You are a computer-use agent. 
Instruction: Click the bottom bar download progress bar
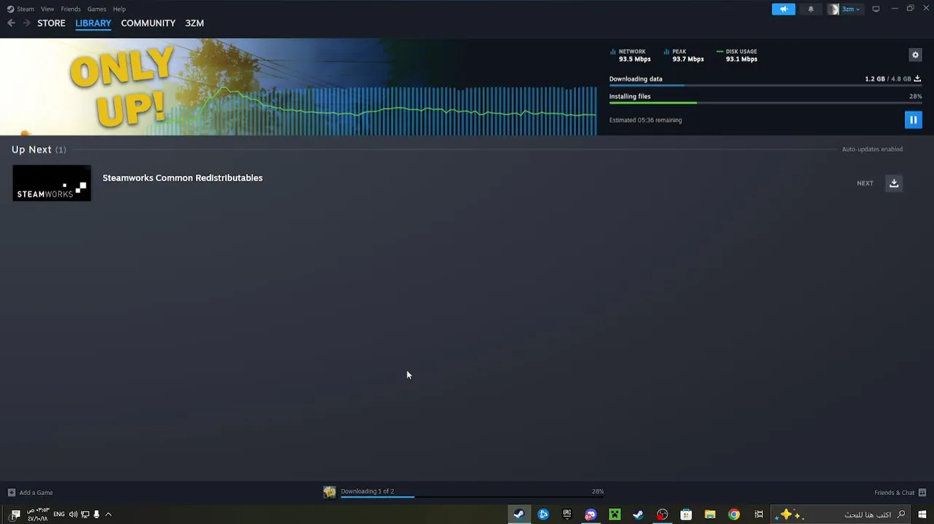472,497
